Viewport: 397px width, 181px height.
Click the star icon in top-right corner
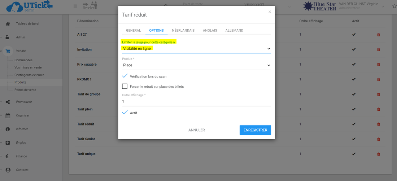(394, 6)
